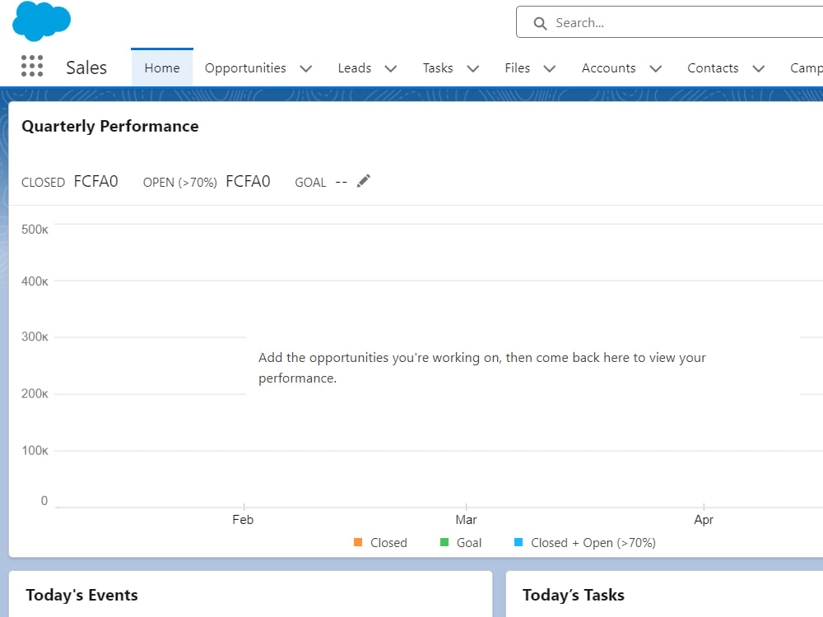The image size is (823, 617).
Task: Click the OPEN (>70%) FCFA0 value
Action: pos(248,182)
